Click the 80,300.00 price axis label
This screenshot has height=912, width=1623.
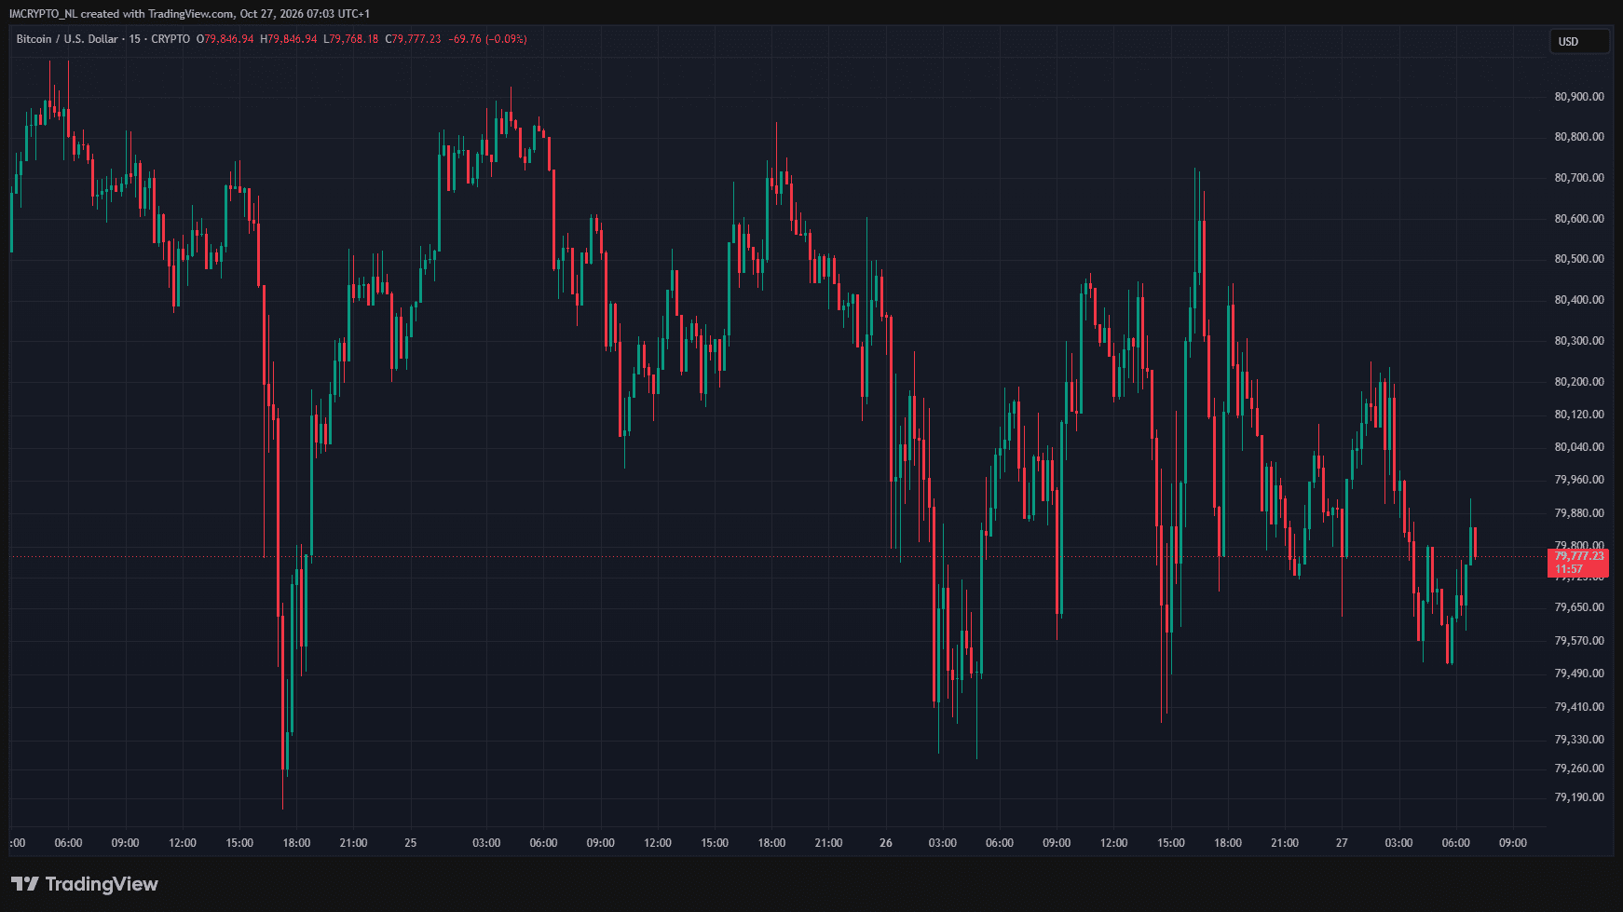(x=1579, y=341)
